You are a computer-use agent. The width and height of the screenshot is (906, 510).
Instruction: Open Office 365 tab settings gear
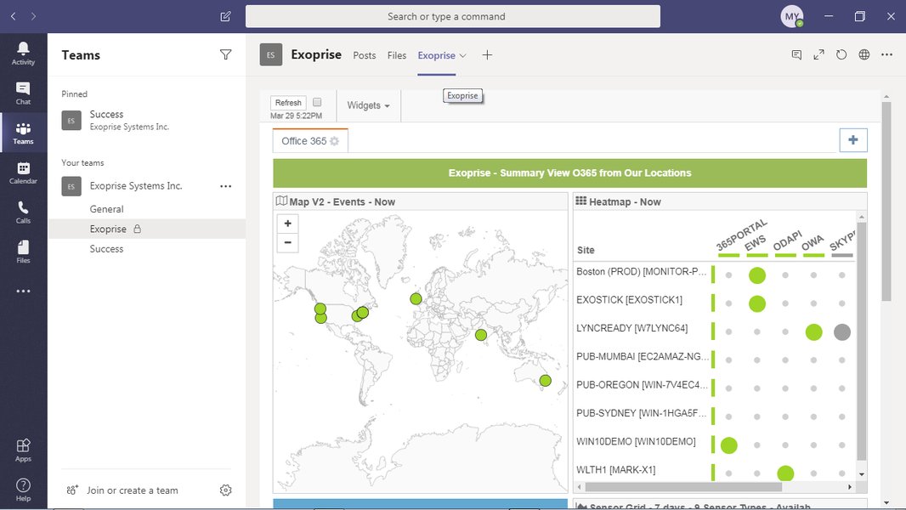pos(334,141)
